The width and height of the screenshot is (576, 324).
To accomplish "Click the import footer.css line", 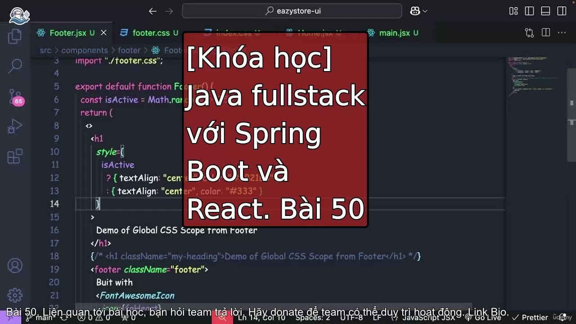I will pyautogui.click(x=119, y=61).
